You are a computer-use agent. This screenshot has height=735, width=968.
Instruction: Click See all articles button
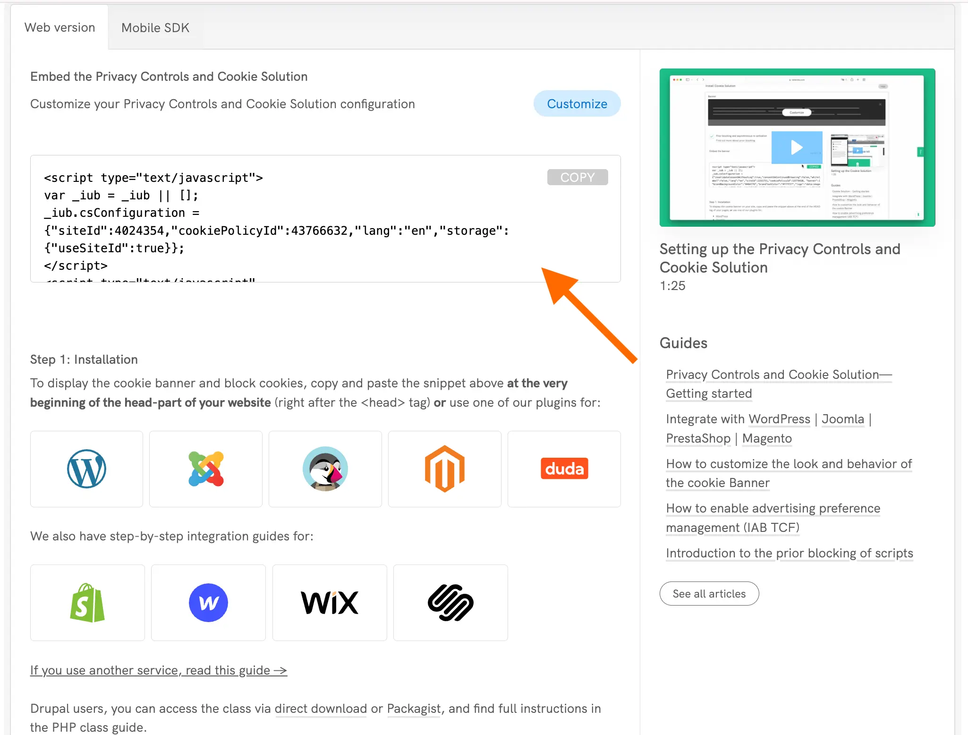pyautogui.click(x=709, y=594)
